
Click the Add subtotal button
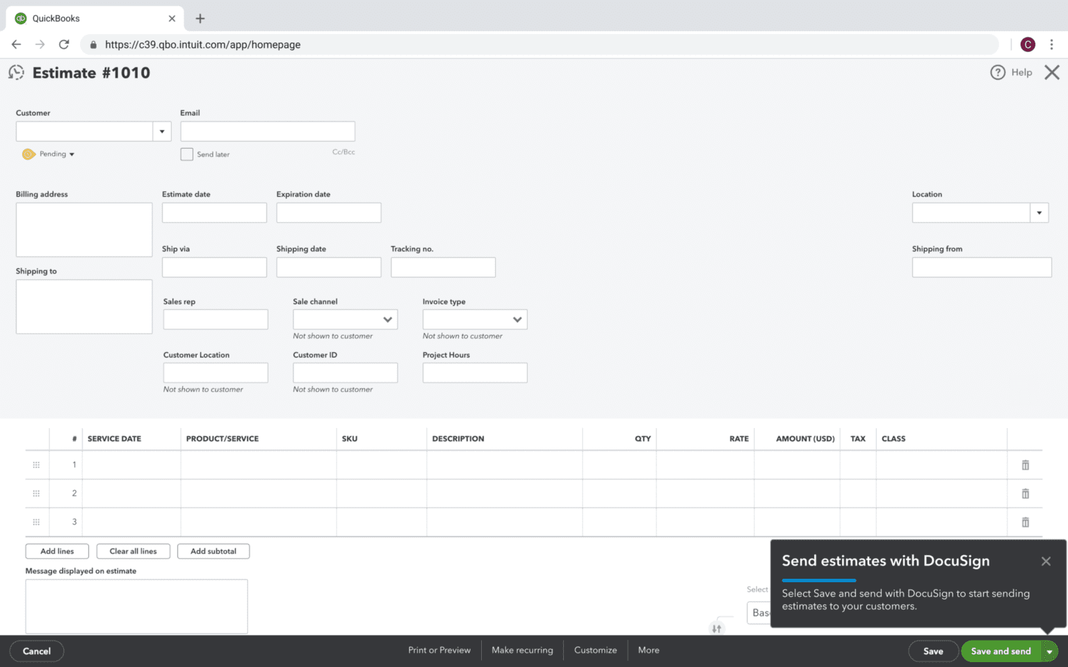[213, 551]
